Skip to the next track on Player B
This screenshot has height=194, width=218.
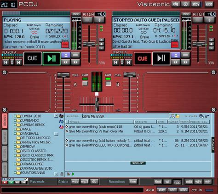point(128,63)
